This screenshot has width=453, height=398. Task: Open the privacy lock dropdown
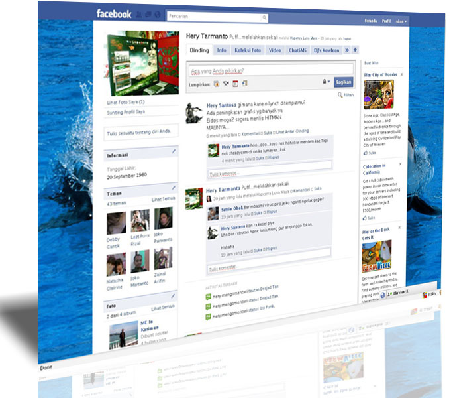point(327,82)
